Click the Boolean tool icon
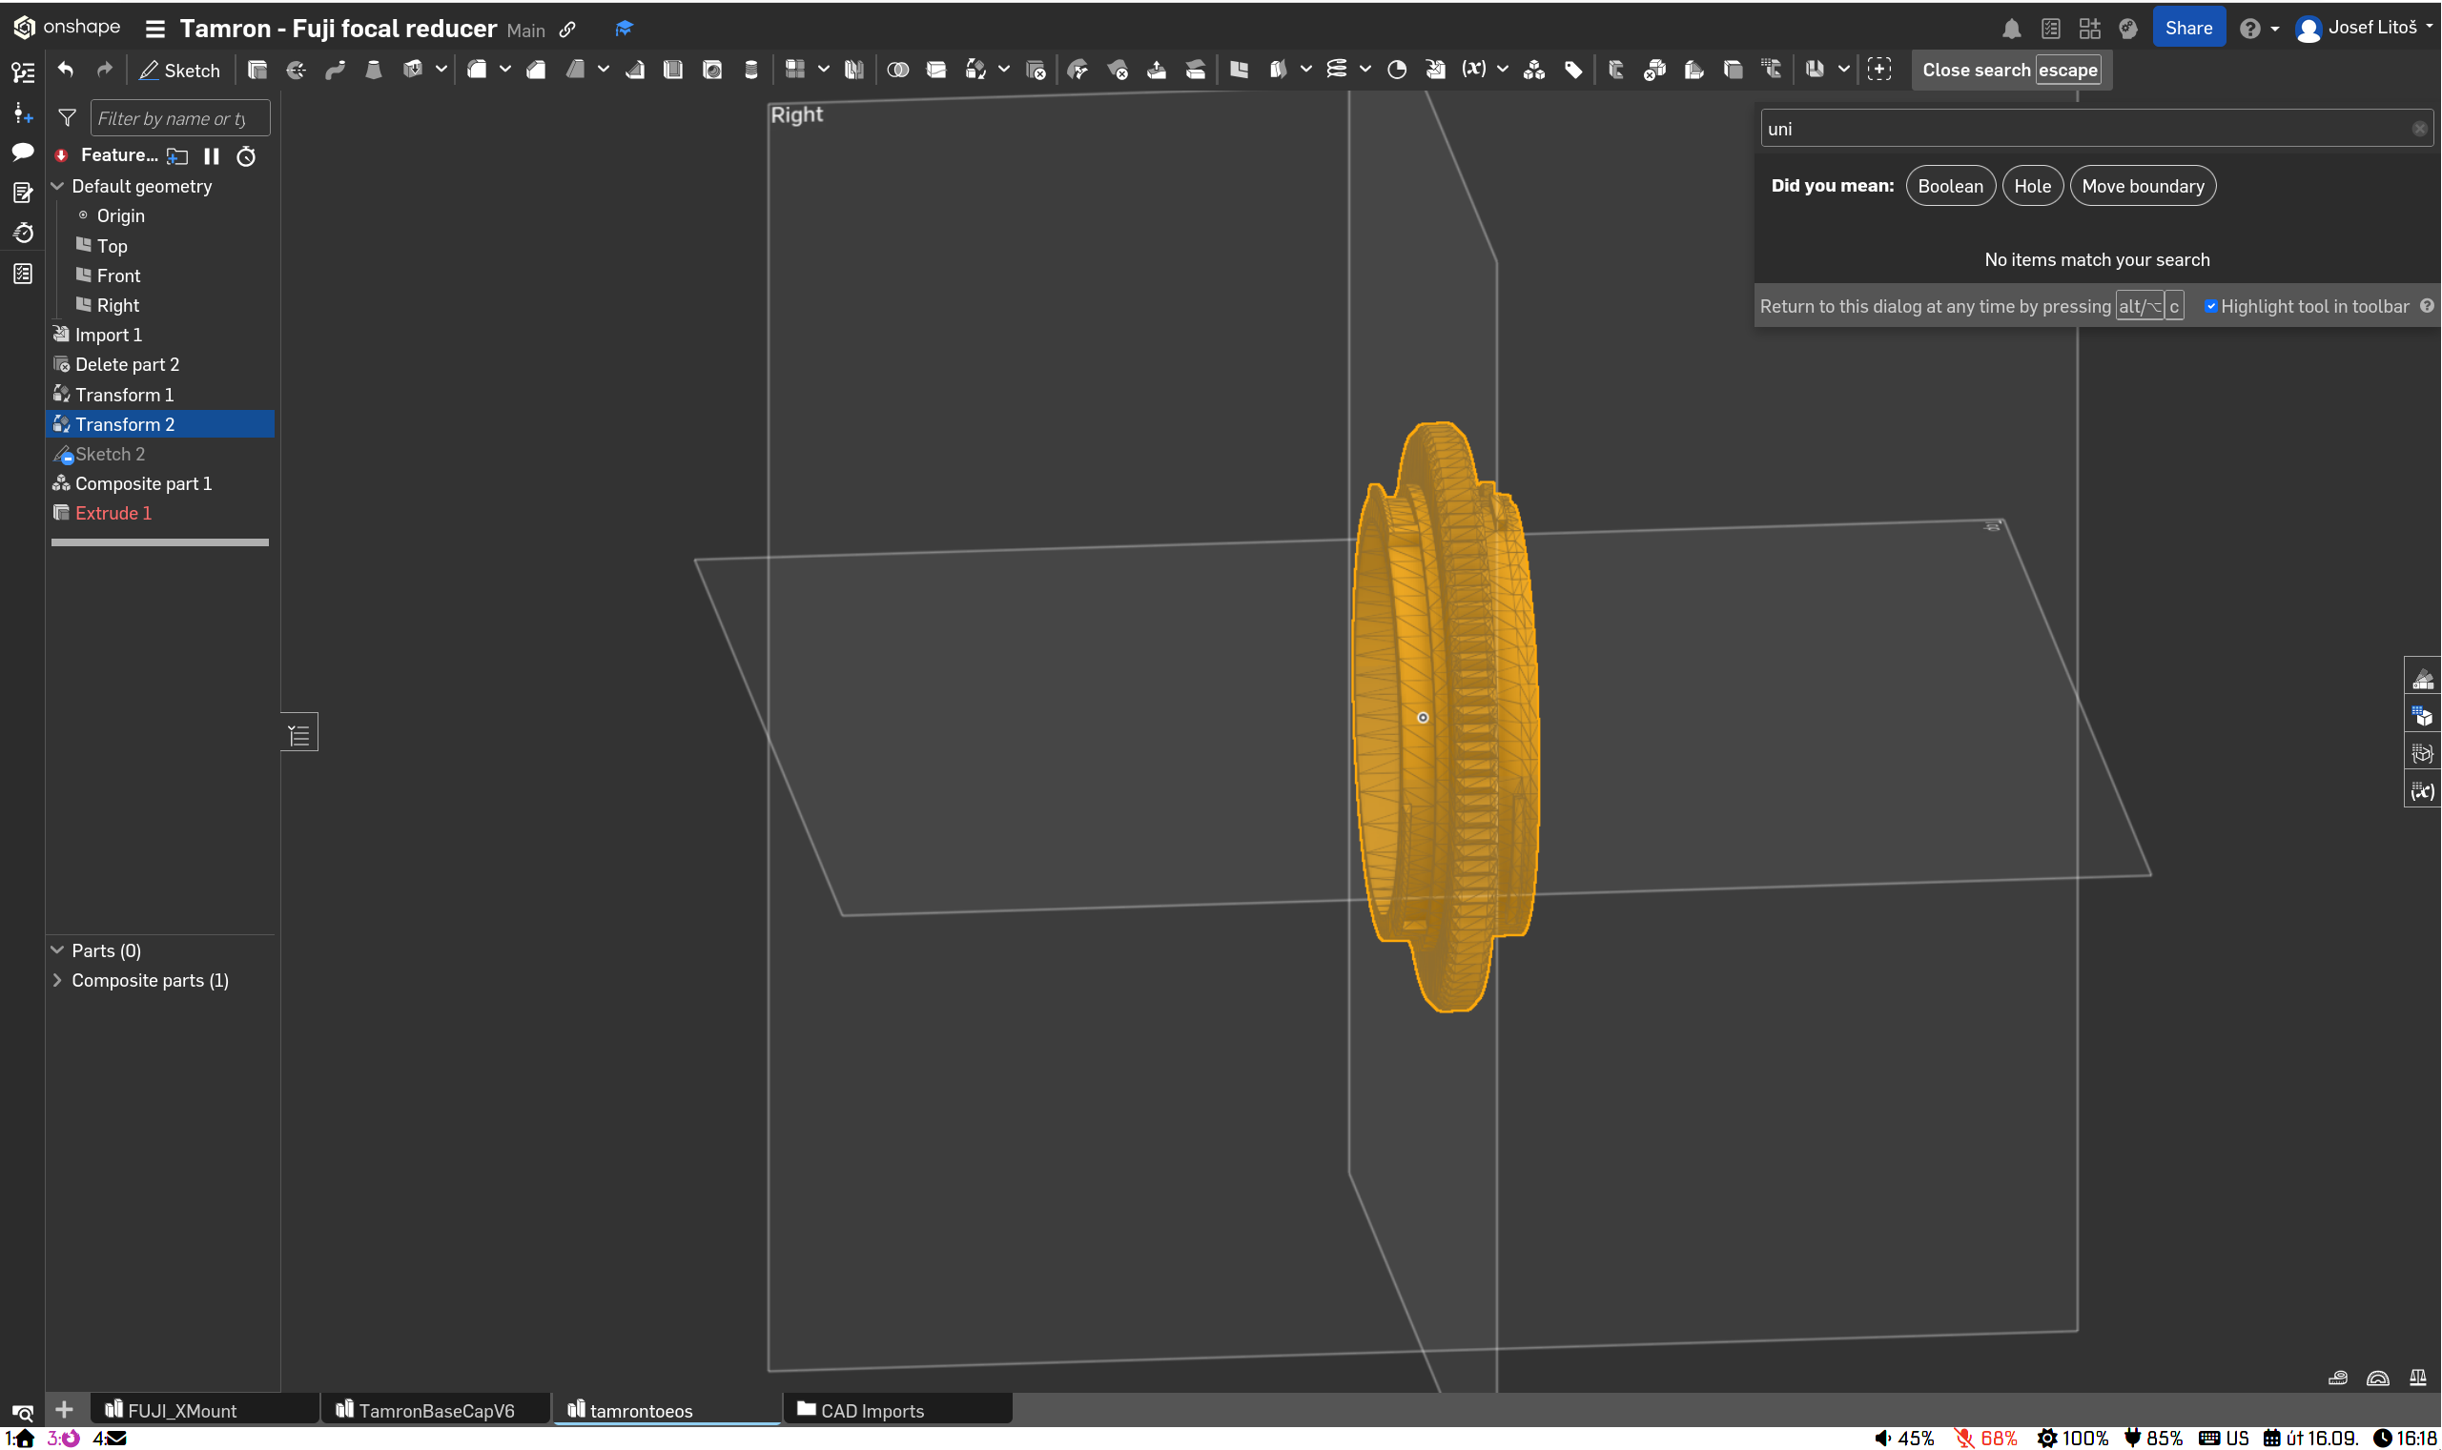 pos(897,70)
